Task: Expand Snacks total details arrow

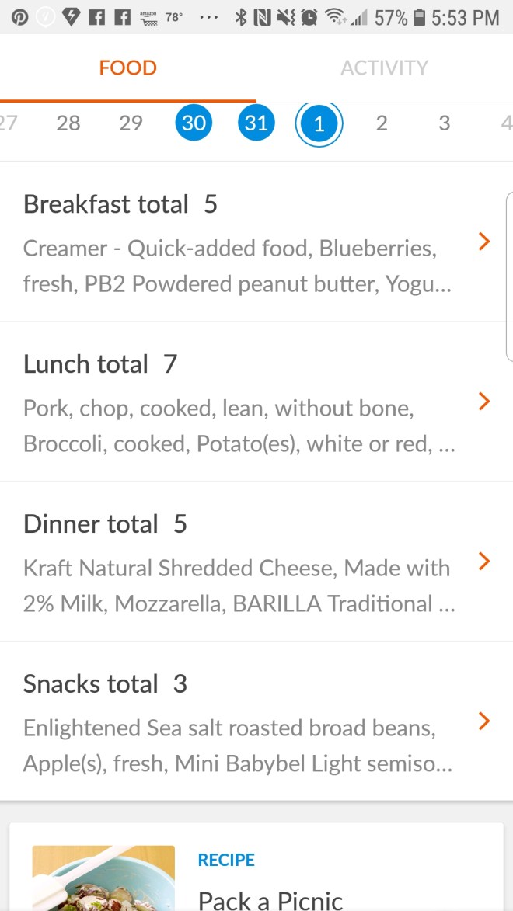Action: (x=484, y=721)
